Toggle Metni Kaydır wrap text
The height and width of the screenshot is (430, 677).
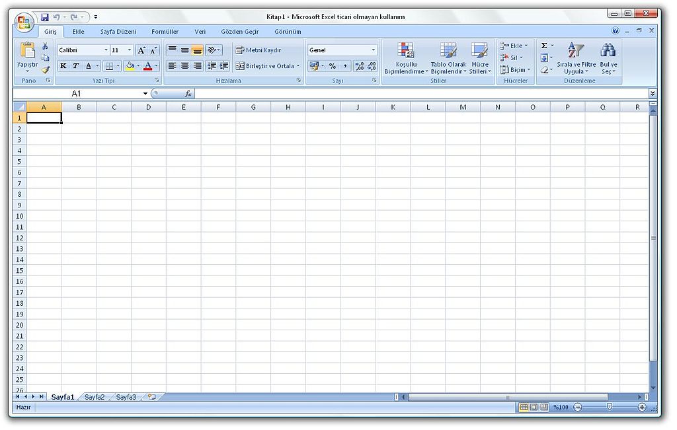pyautogui.click(x=259, y=50)
